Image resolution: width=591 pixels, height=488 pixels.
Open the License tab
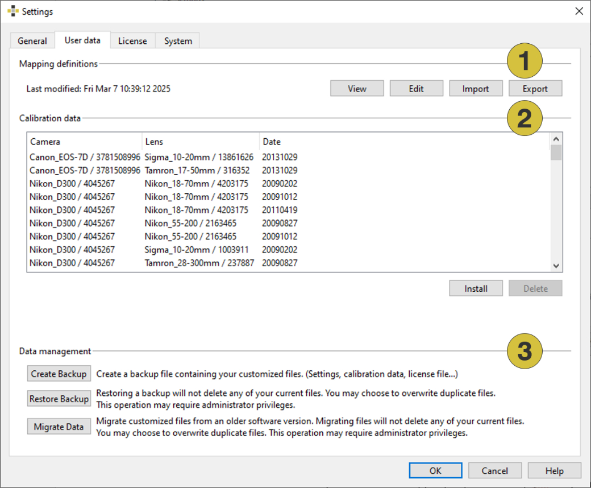tap(132, 41)
